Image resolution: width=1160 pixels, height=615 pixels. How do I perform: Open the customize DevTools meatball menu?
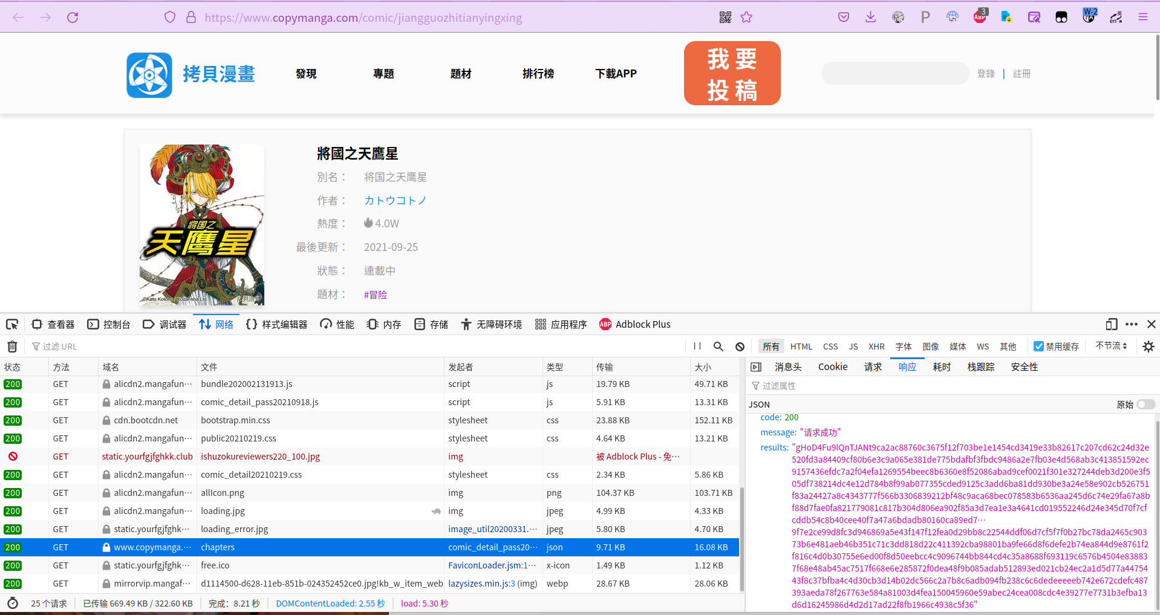click(1132, 324)
